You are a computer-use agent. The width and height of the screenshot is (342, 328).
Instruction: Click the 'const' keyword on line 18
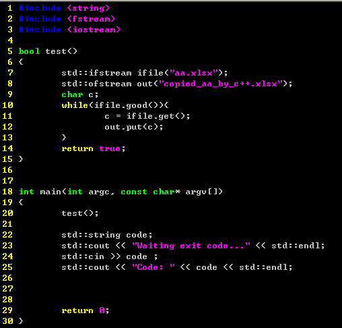point(134,192)
